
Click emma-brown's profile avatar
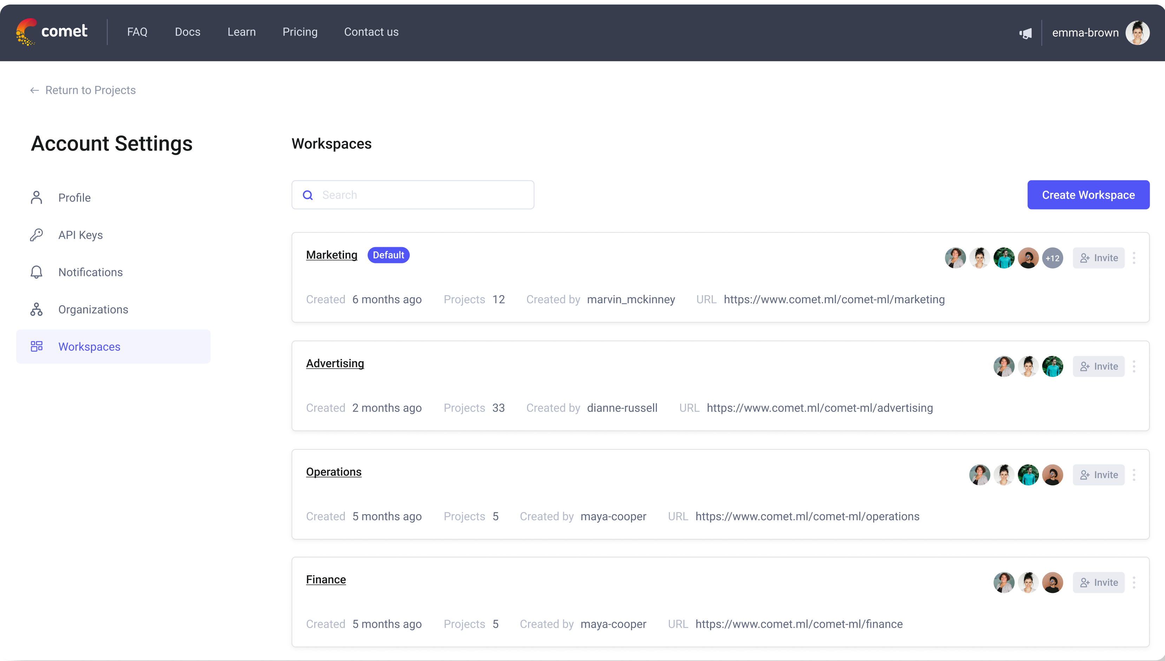pos(1137,33)
